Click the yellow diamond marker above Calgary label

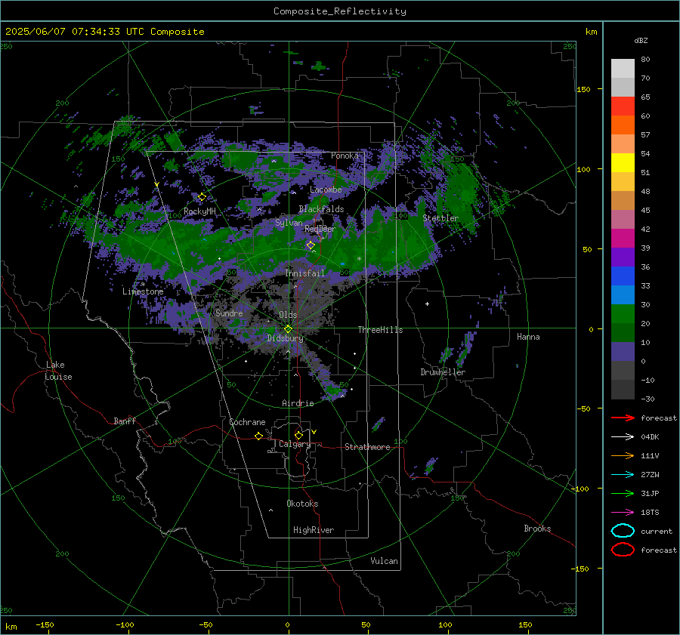(298, 435)
